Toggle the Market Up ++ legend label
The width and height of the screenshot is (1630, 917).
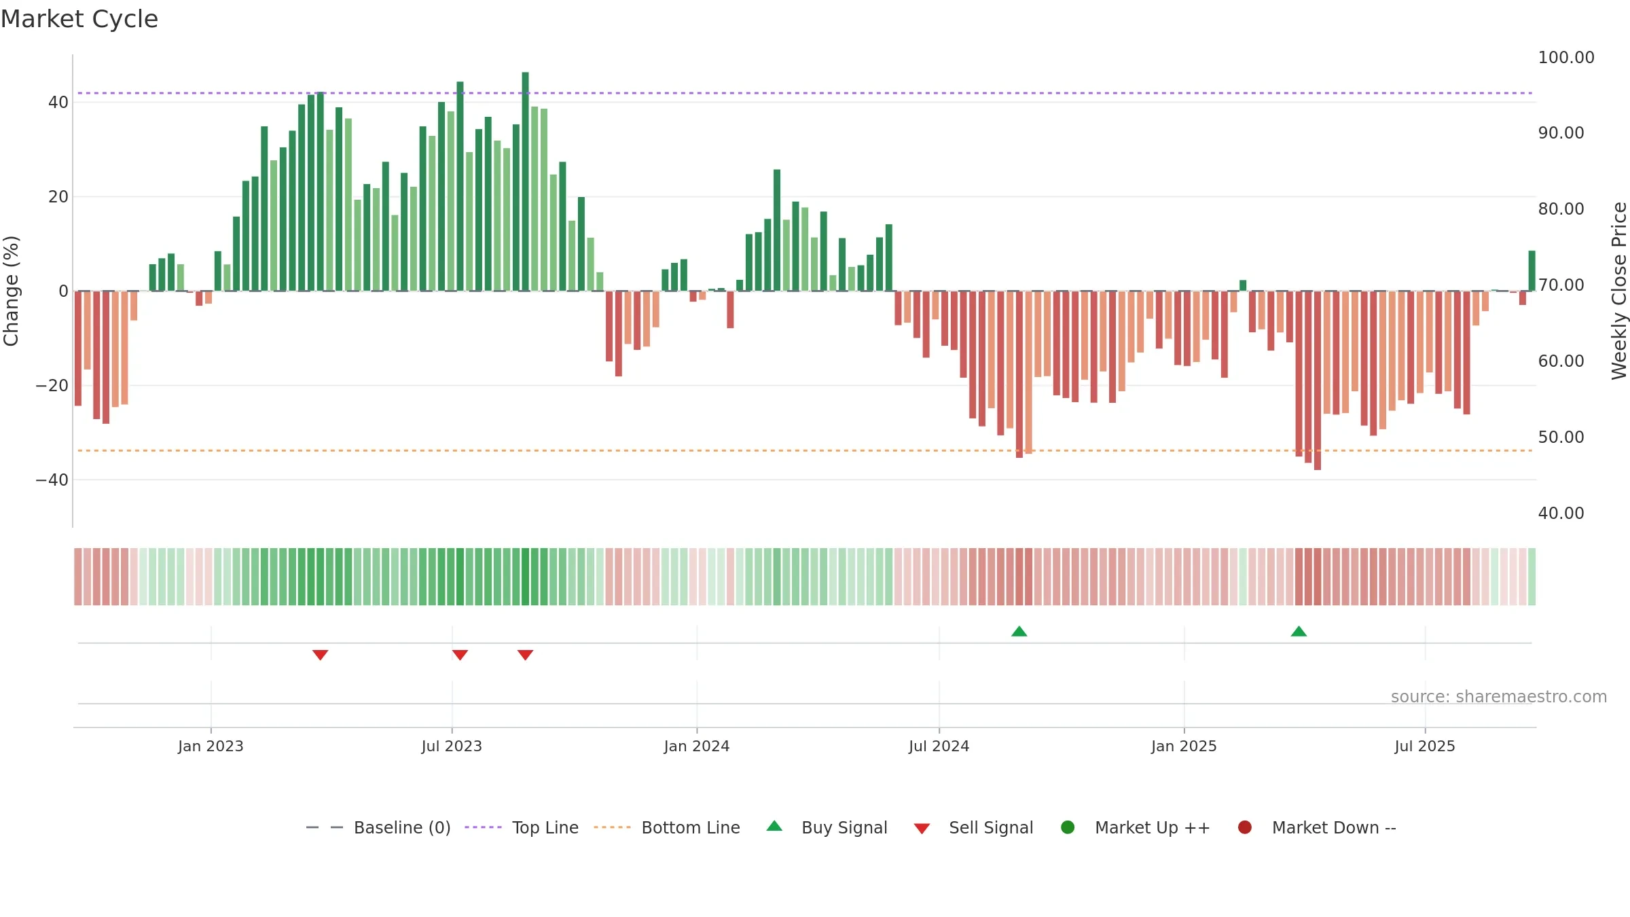click(1153, 827)
